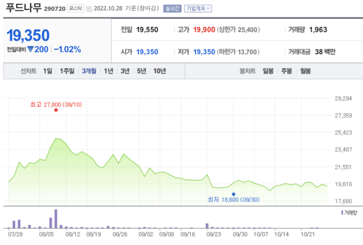Click the 19,616 price axis label
This screenshot has width=363, height=245.
tap(344, 184)
